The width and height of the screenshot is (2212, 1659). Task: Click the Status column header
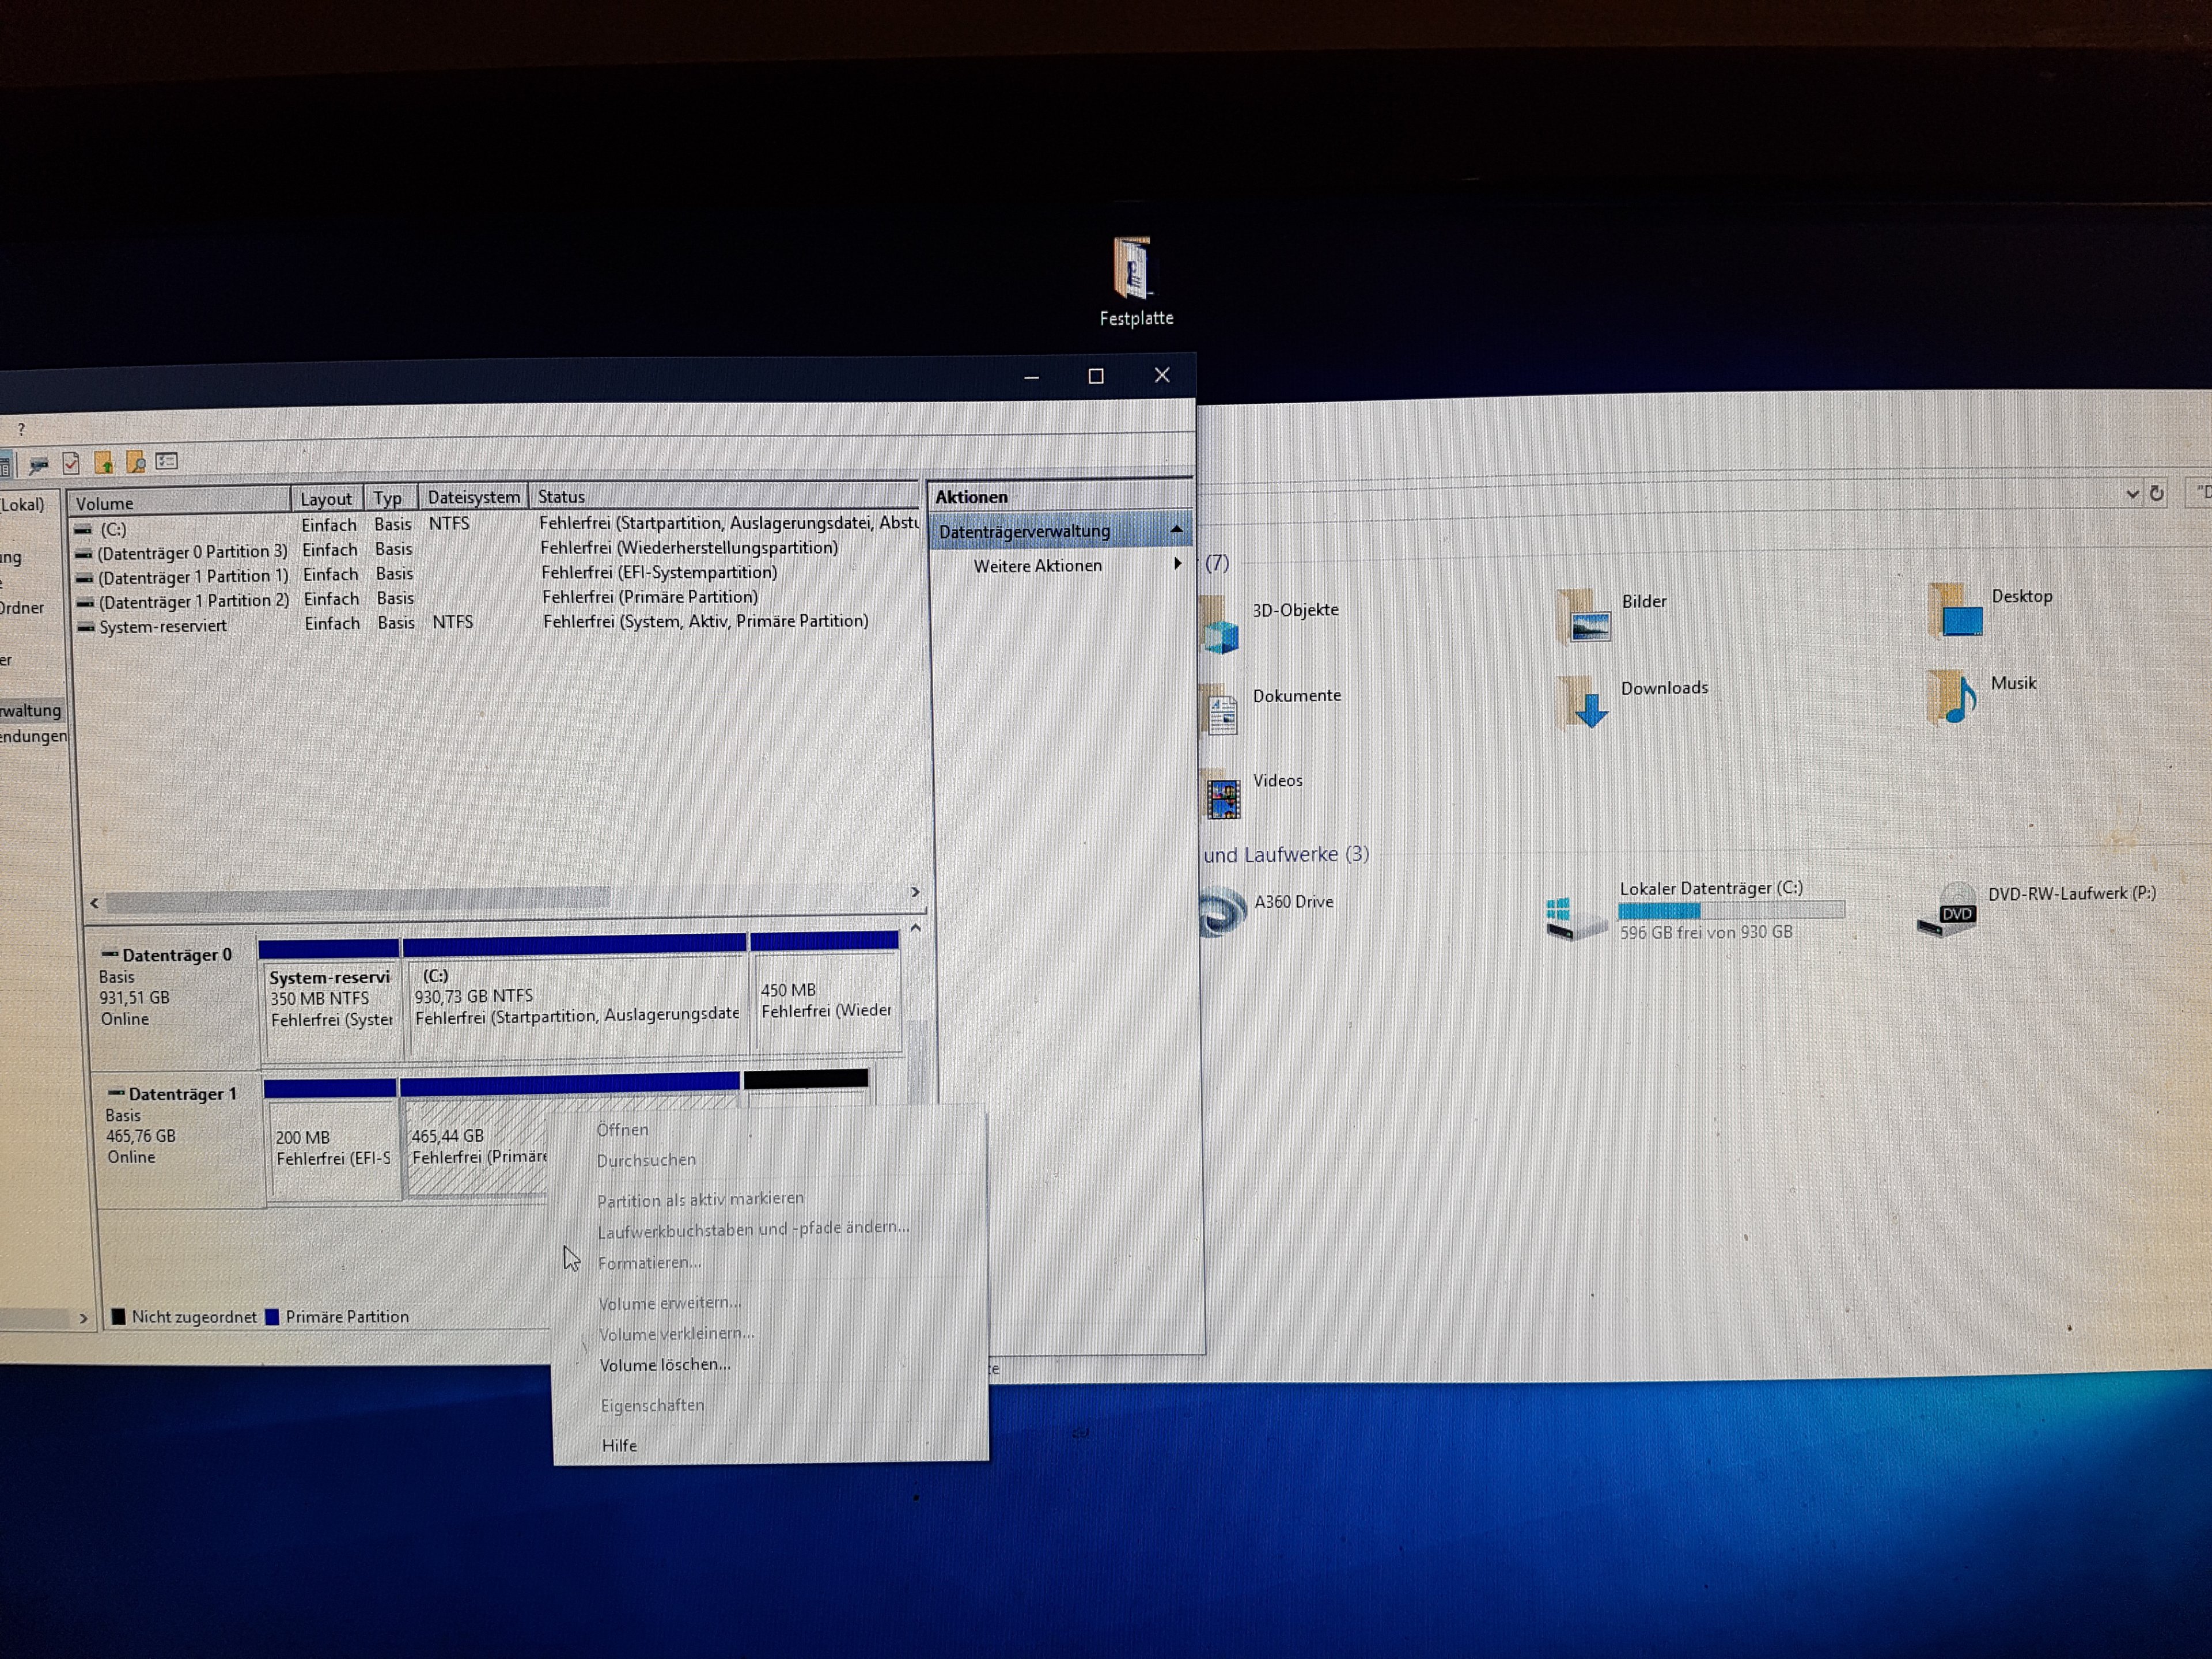(x=562, y=497)
